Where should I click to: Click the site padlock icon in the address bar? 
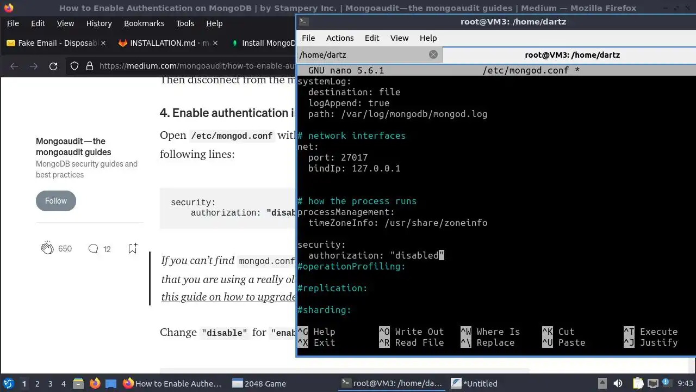(89, 66)
